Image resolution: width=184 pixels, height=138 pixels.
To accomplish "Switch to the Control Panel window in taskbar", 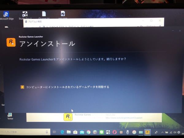I will (x=141, y=132).
